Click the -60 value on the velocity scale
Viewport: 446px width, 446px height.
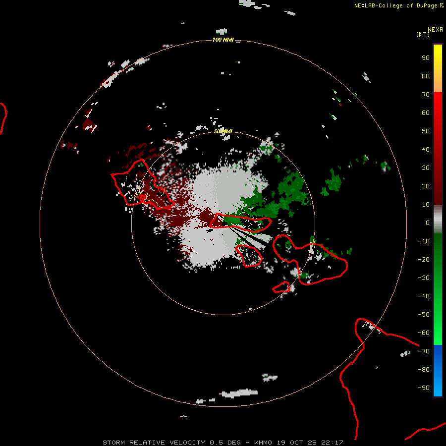coord(424,333)
